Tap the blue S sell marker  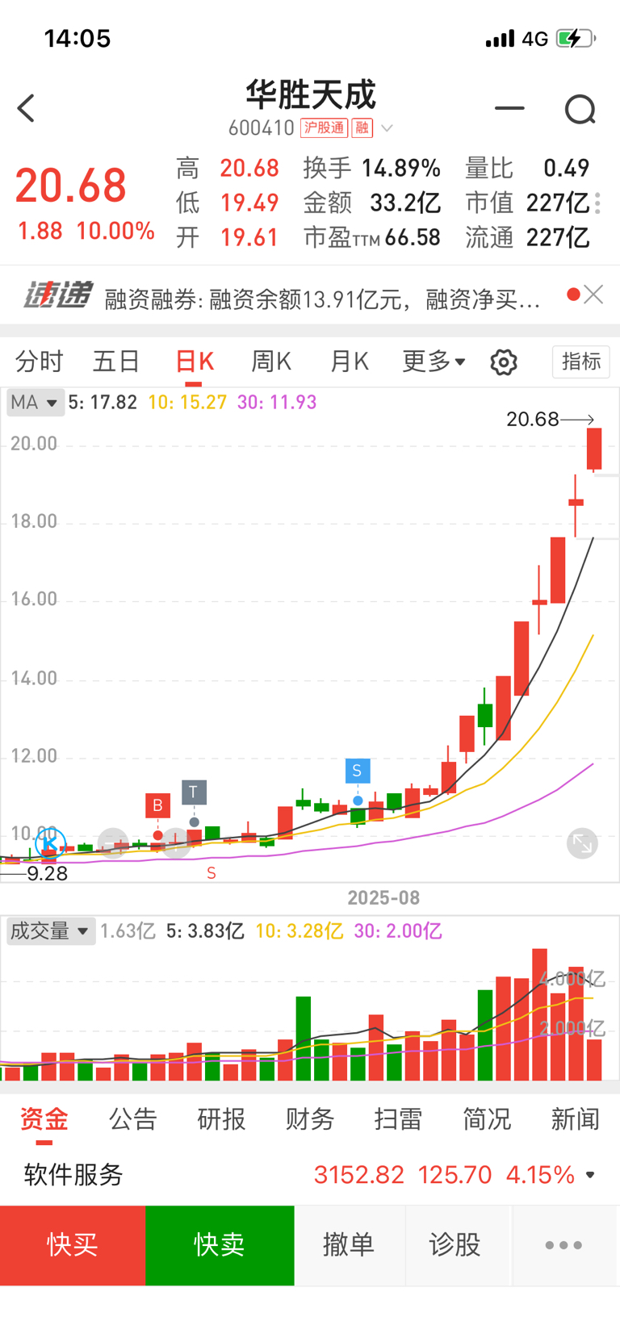click(357, 771)
